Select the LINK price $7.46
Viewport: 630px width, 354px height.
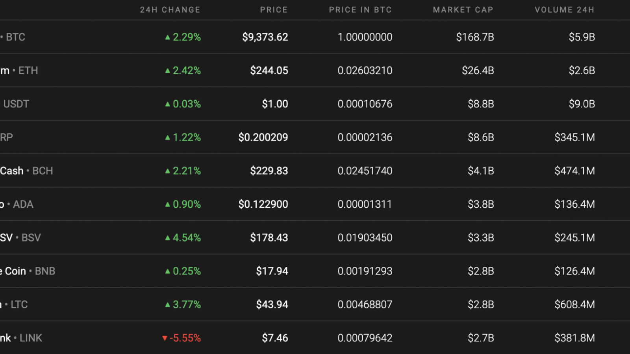point(275,338)
